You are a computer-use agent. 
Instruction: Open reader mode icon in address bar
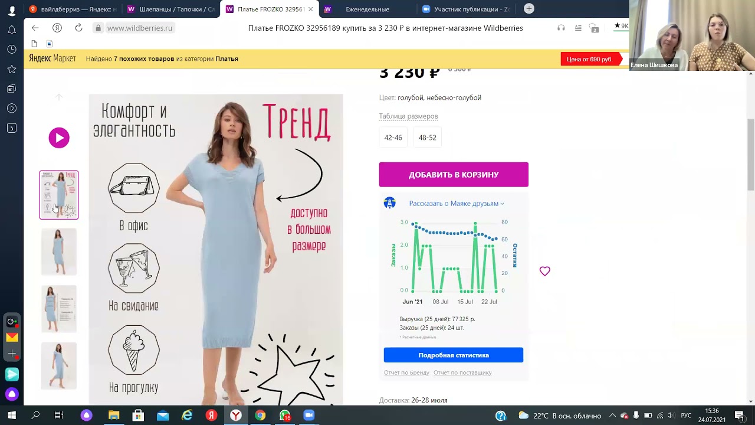(x=578, y=28)
